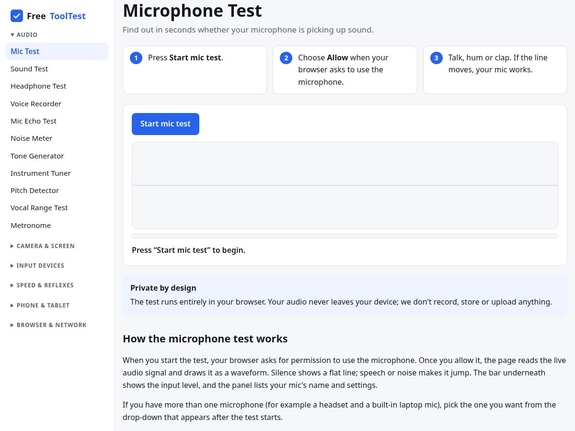Open the Free ToolTest home link
This screenshot has height=431, width=575.
(48, 16)
